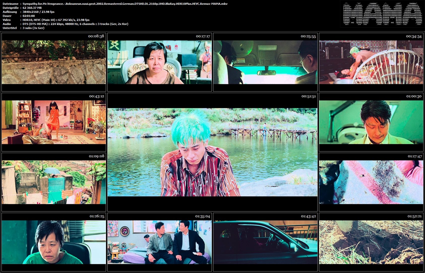Select the large center frame at 00:51:51
Screen dimensions: 425x273
pyautogui.click(x=212, y=152)
